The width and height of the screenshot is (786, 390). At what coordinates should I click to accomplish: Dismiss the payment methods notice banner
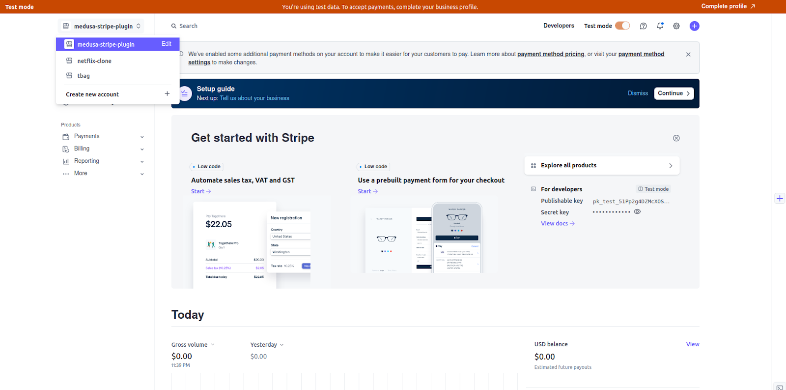(x=688, y=55)
